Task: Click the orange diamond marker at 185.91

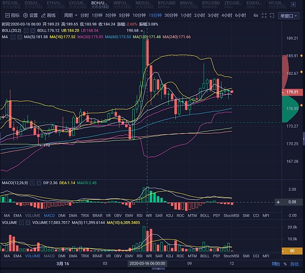Action: [301, 55]
